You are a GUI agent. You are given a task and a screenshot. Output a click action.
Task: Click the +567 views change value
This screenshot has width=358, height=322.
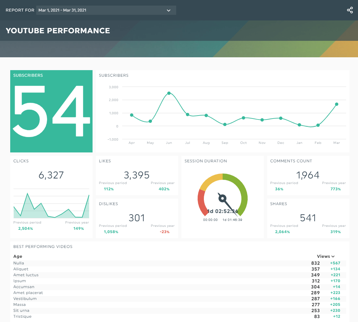[x=335, y=263]
